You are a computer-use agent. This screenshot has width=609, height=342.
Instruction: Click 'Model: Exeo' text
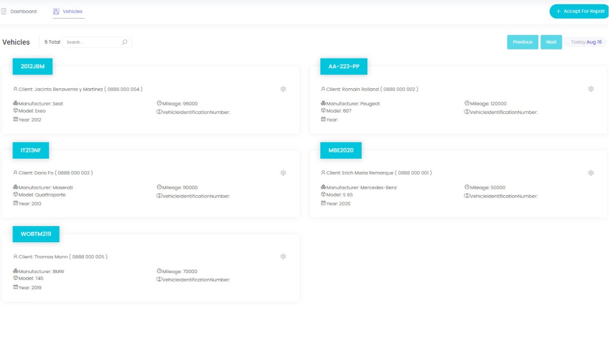32,111
